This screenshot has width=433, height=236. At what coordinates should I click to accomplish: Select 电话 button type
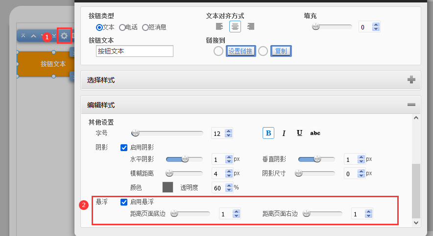pos(122,27)
